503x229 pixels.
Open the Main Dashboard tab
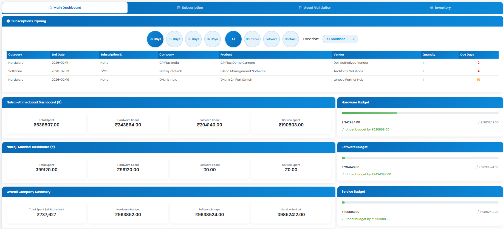(x=65, y=8)
